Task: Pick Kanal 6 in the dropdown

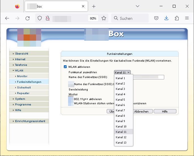Action: tap(124, 105)
